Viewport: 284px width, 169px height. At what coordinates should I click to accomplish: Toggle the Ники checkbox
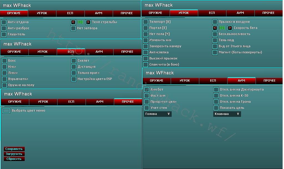pos(4,67)
